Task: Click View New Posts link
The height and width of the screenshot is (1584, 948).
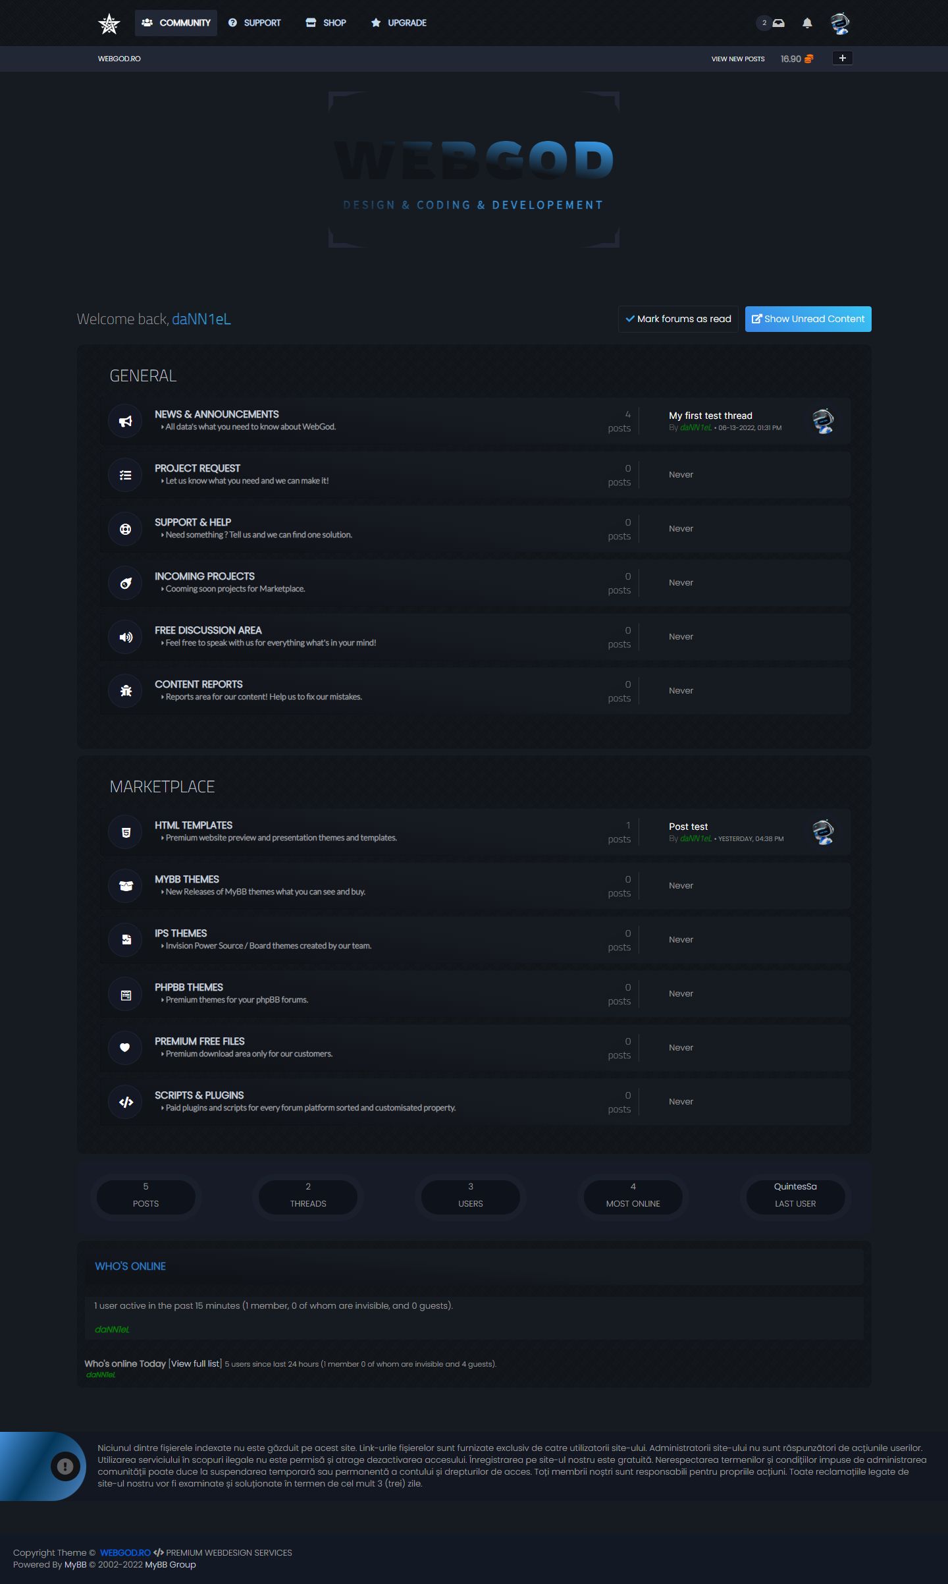Action: [738, 59]
